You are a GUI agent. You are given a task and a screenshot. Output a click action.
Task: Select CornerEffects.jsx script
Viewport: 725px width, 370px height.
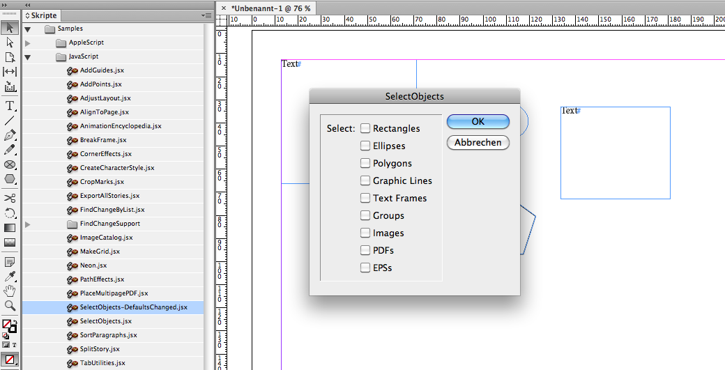coord(113,154)
